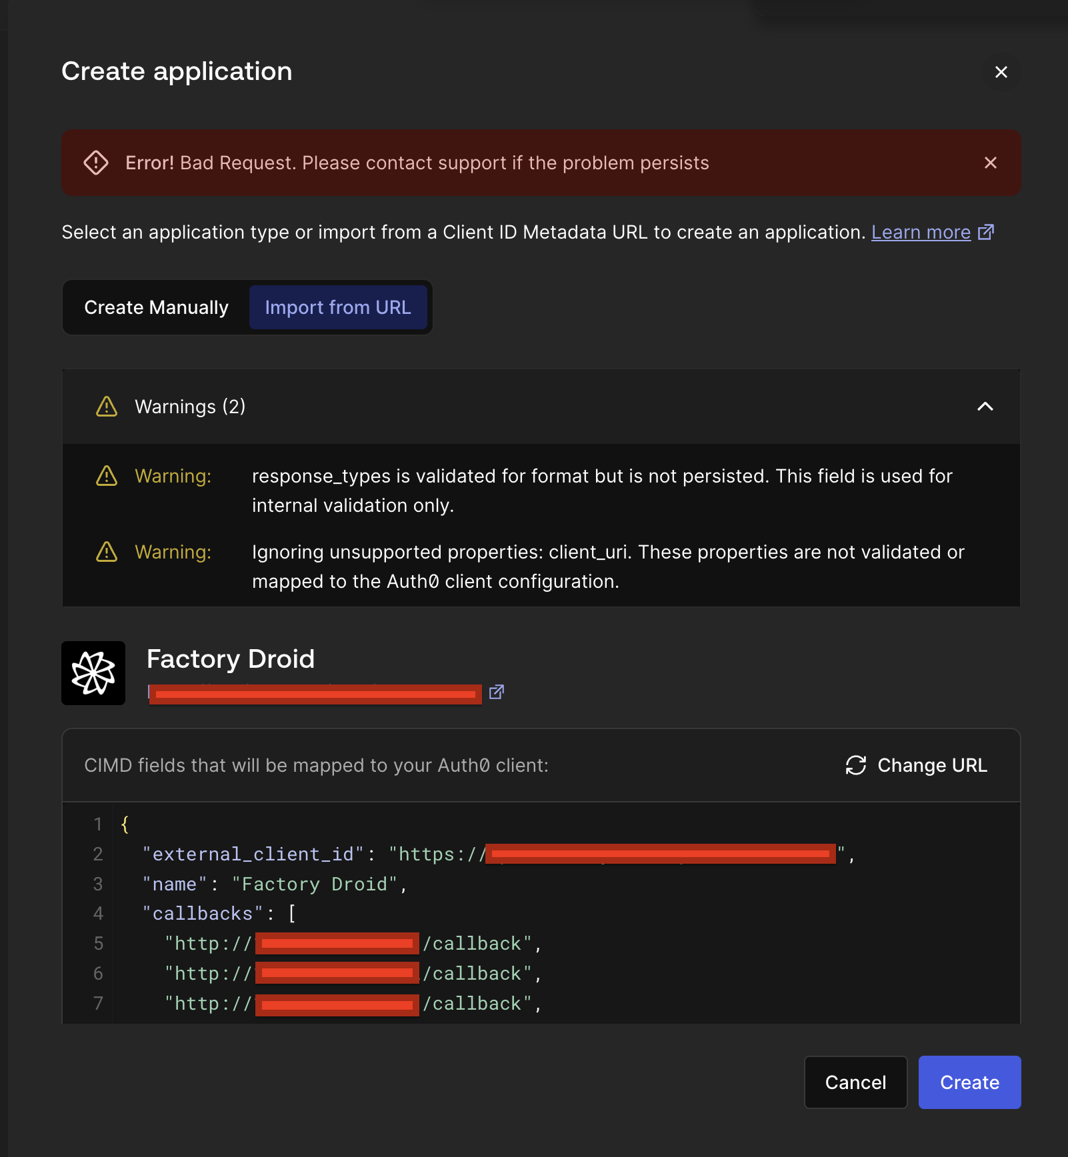This screenshot has height=1157, width=1068.
Task: Click callback URL on code line 6
Action: pyautogui.click(x=348, y=974)
